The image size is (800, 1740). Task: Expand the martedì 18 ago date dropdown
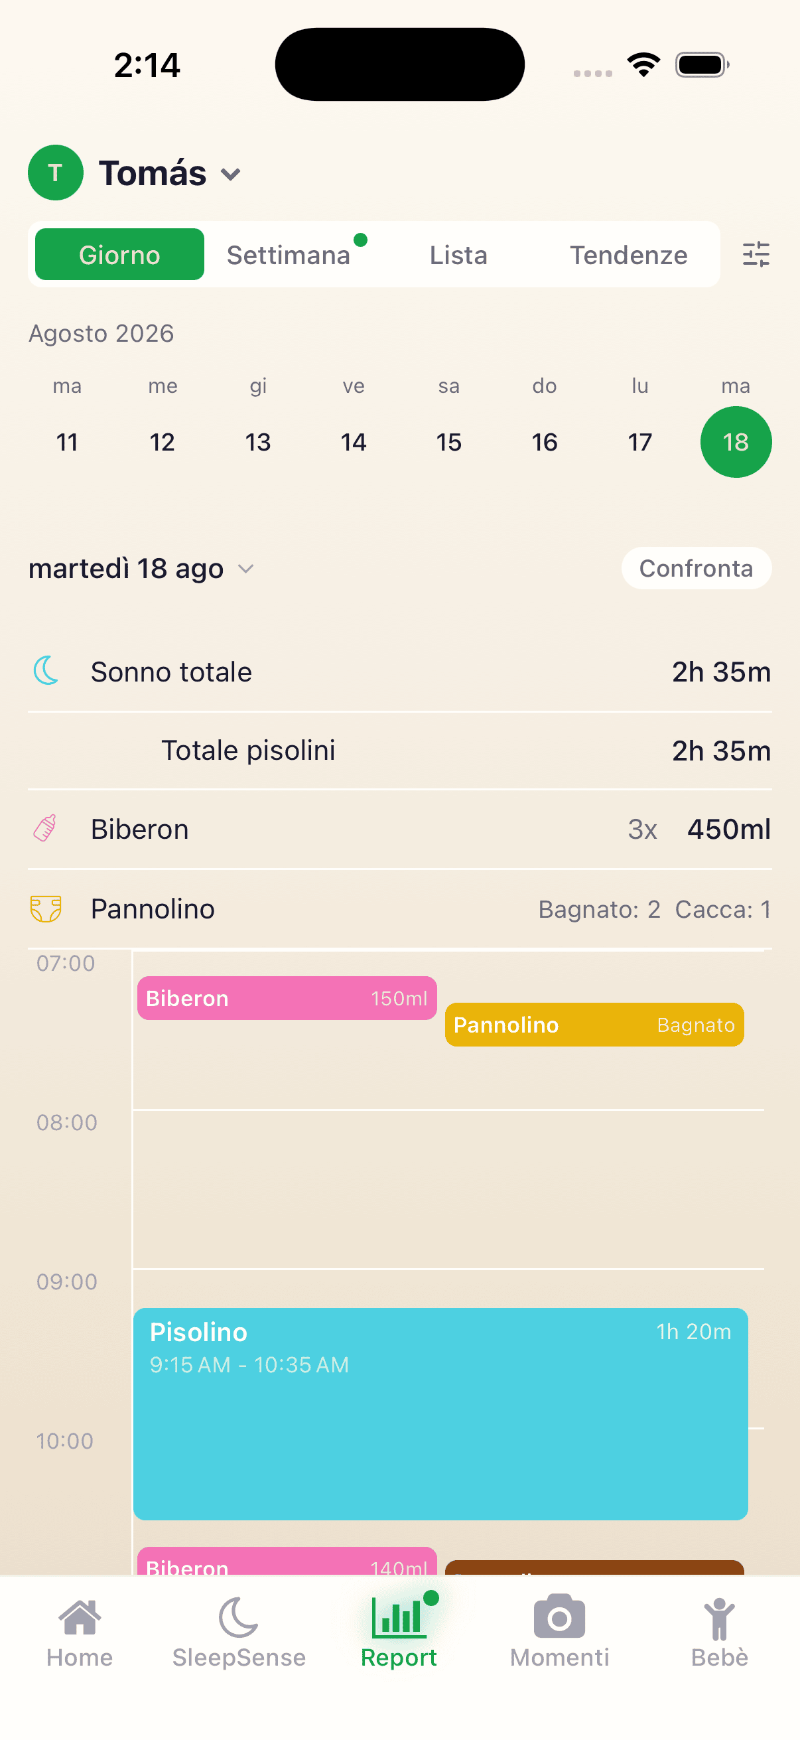246,569
